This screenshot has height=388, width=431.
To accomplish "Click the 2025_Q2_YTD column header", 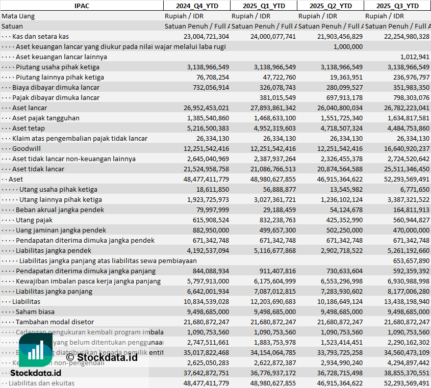I will (330, 6).
